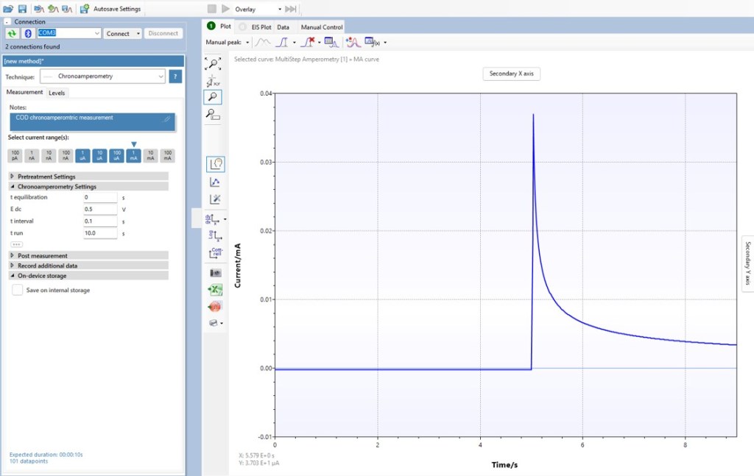Viewport: 754px width, 476px height.
Task: Toggle the 10 mA current range
Action: (x=150, y=155)
